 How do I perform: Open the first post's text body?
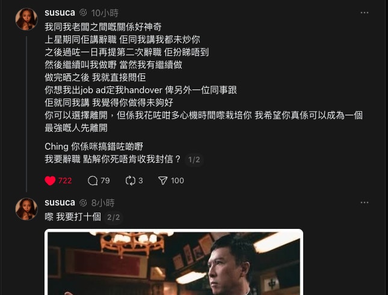click(x=204, y=93)
